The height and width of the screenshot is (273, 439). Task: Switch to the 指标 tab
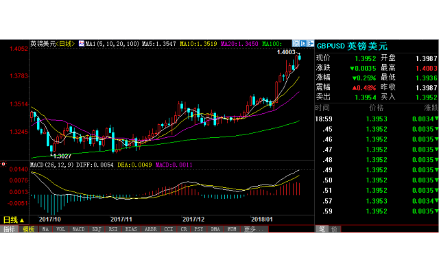click(9, 229)
